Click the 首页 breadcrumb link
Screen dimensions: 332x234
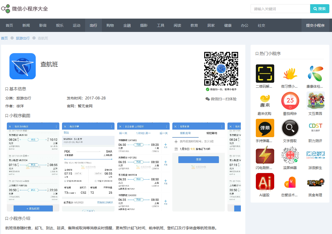point(4,38)
